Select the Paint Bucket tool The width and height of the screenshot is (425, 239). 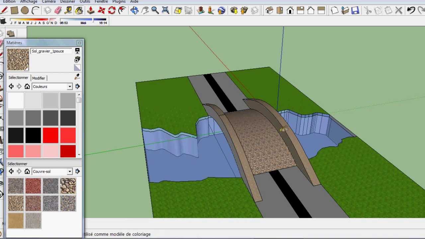pos(79,11)
